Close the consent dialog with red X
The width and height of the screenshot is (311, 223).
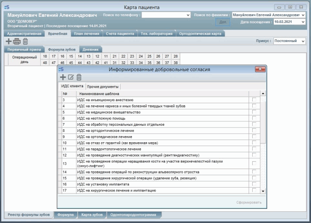point(260,69)
